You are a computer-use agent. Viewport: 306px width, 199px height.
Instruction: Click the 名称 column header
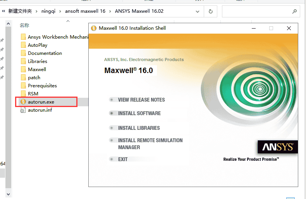(24, 26)
